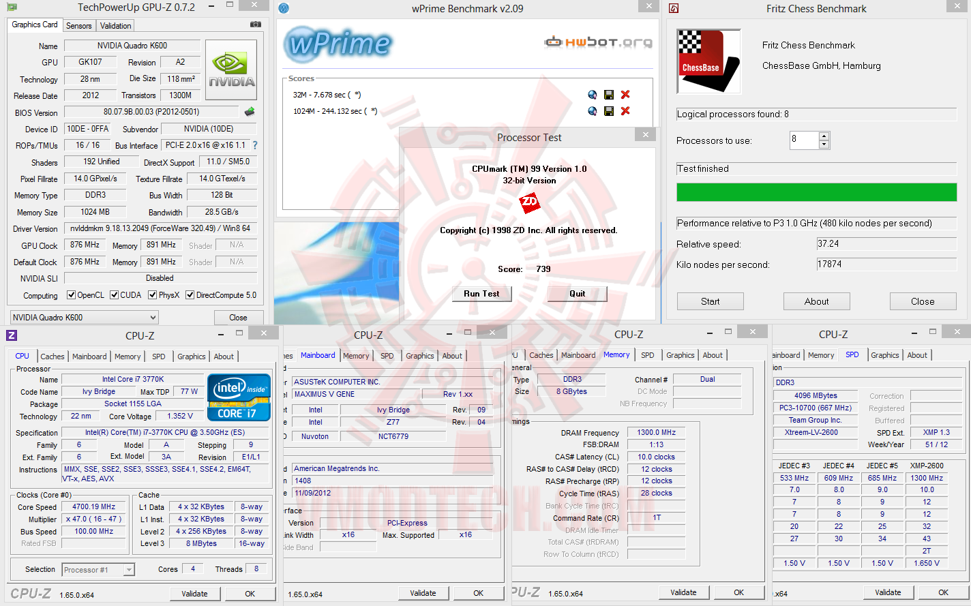Submit the 32M score via globe icon

[592, 95]
